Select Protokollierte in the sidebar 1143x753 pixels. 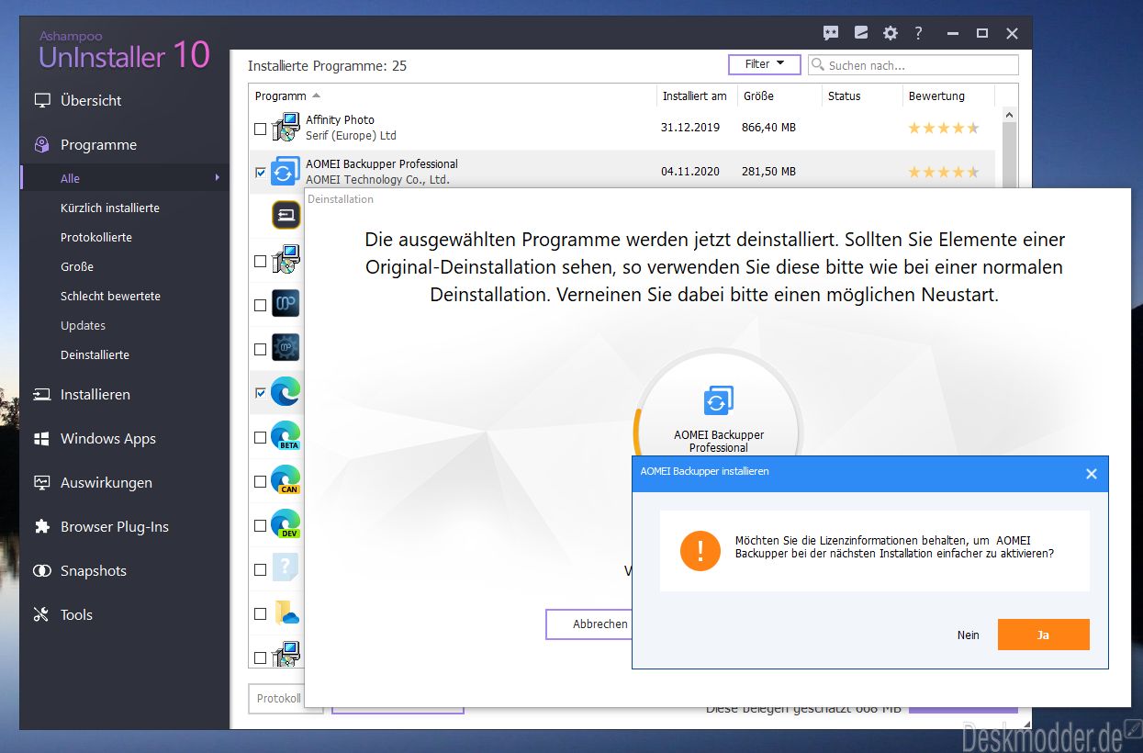pyautogui.click(x=96, y=237)
